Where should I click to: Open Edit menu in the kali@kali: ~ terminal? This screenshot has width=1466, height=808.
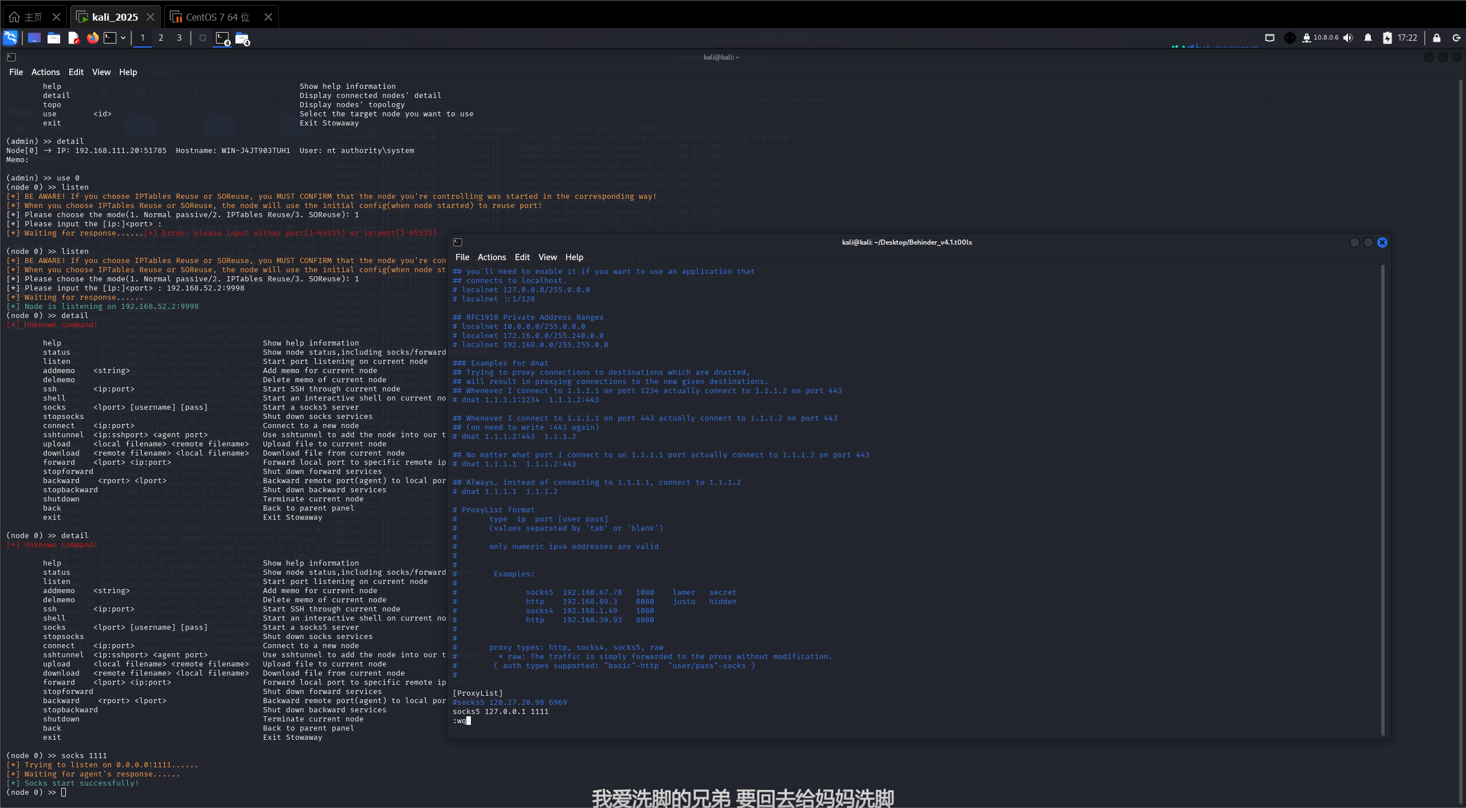[76, 72]
